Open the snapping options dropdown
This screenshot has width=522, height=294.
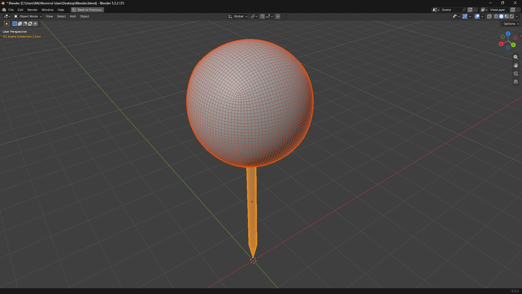click(270, 17)
